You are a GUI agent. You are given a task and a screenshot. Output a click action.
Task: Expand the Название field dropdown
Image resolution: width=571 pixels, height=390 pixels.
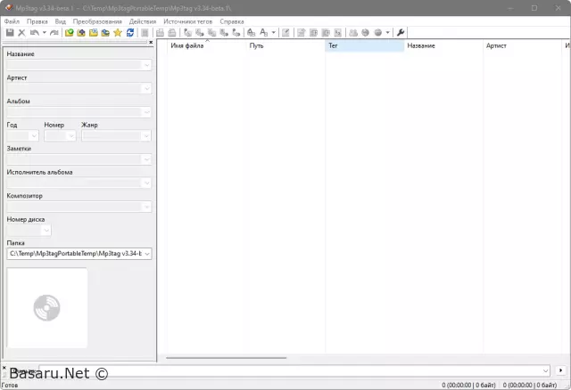(146, 65)
